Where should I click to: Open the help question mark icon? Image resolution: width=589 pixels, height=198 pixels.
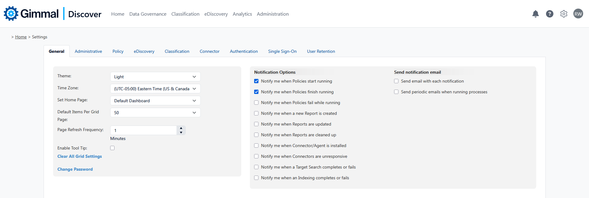(x=549, y=14)
